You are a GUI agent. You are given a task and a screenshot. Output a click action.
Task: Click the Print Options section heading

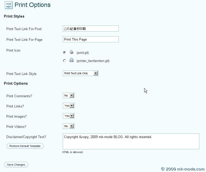[x=16, y=83]
